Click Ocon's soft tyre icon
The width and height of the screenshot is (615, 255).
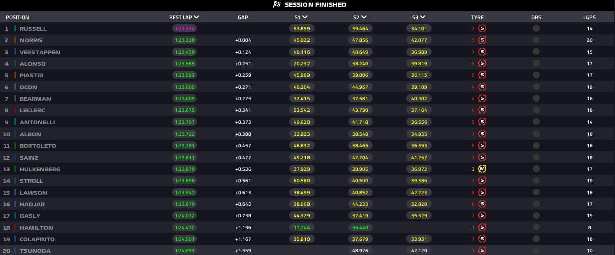pyautogui.click(x=482, y=87)
